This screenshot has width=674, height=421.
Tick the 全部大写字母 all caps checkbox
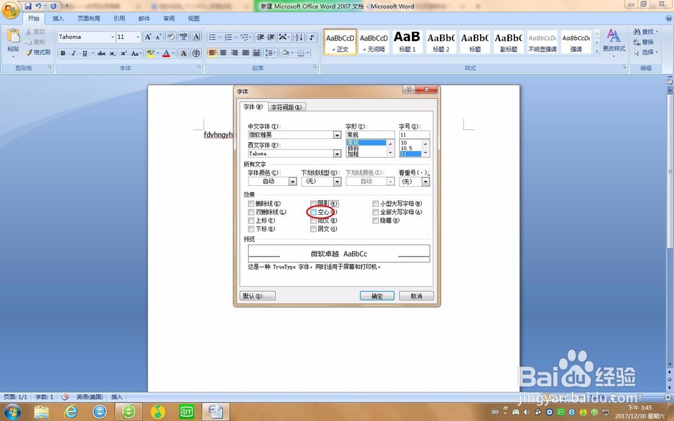pos(375,212)
